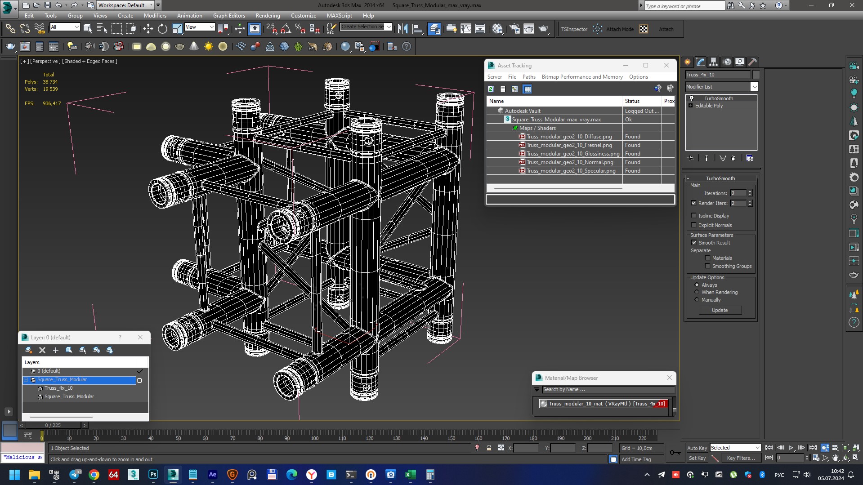Uncheck the Smooth Result checkbox
This screenshot has height=485, width=863.
click(x=694, y=243)
